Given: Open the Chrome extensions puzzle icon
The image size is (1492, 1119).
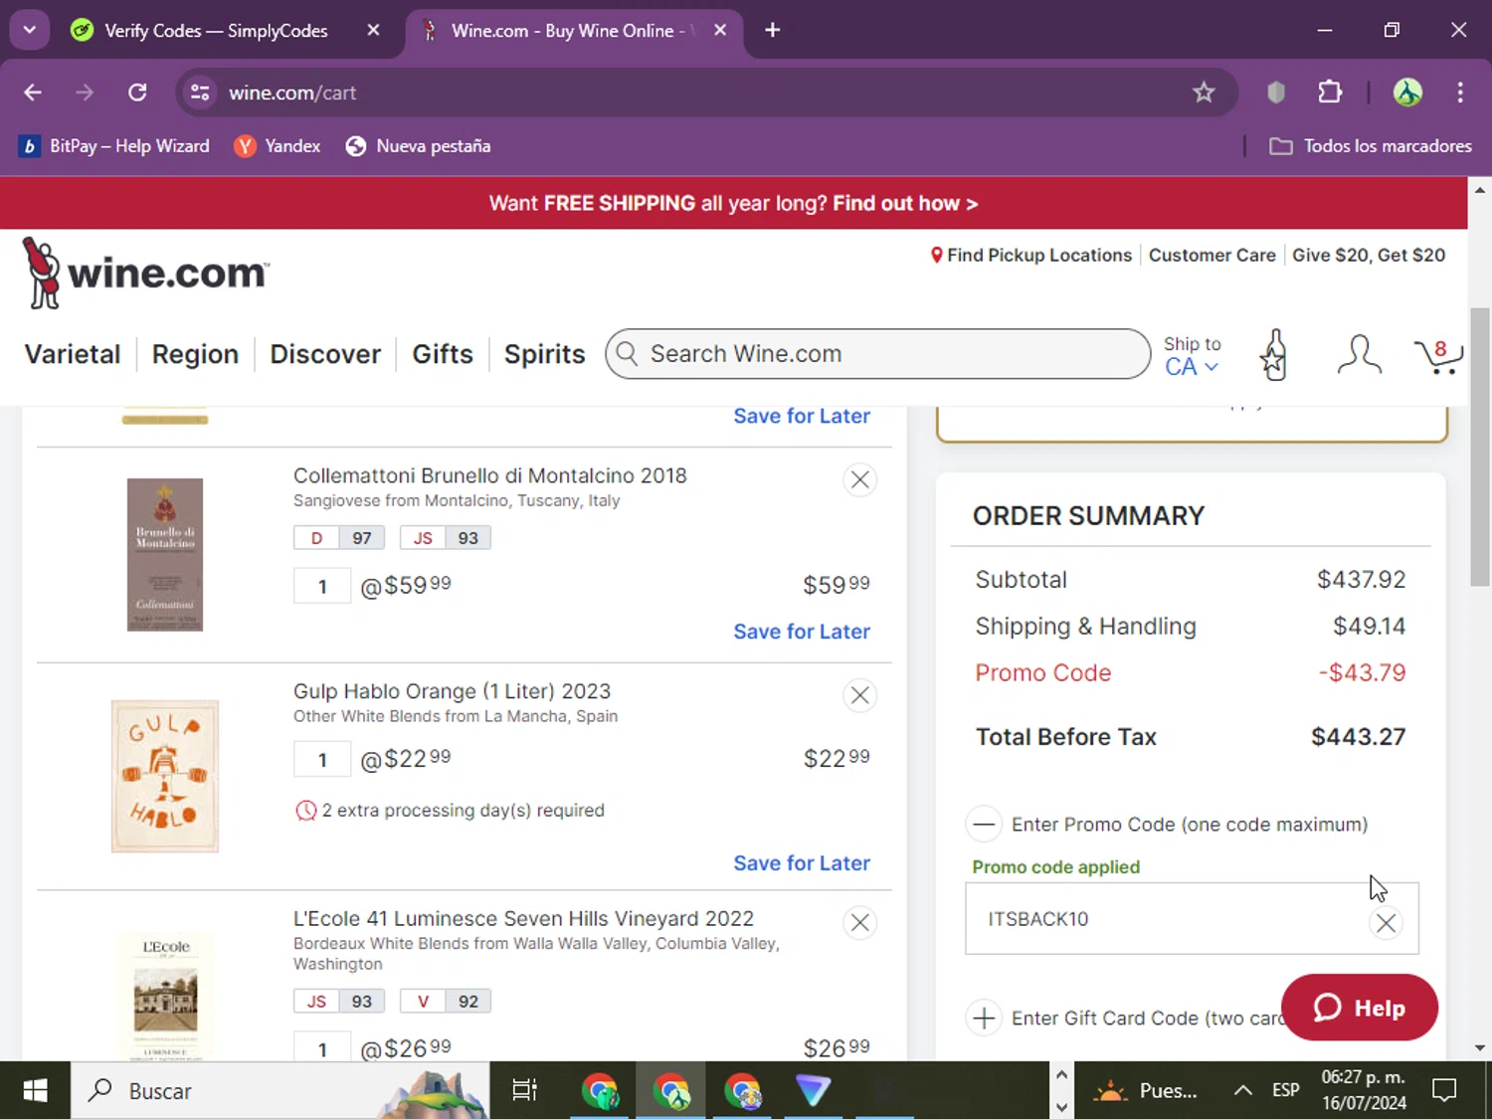Looking at the screenshot, I should click(1330, 93).
